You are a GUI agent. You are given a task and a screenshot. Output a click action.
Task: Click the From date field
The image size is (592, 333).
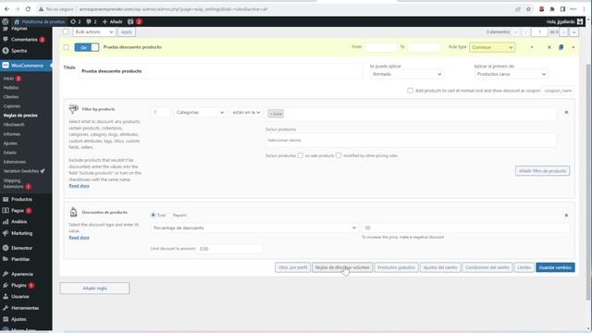tap(380, 47)
